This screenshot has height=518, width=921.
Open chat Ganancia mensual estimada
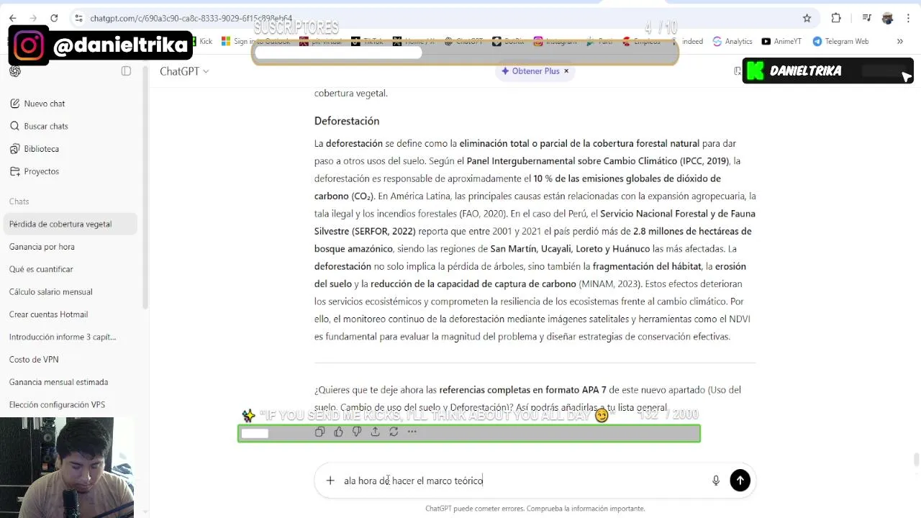coord(71,382)
